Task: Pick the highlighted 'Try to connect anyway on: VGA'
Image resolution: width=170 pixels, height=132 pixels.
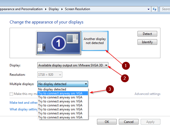Action: click(60, 93)
